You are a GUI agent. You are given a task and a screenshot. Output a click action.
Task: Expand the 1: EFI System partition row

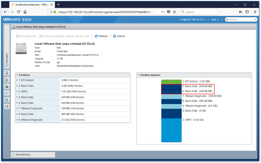point(17,80)
